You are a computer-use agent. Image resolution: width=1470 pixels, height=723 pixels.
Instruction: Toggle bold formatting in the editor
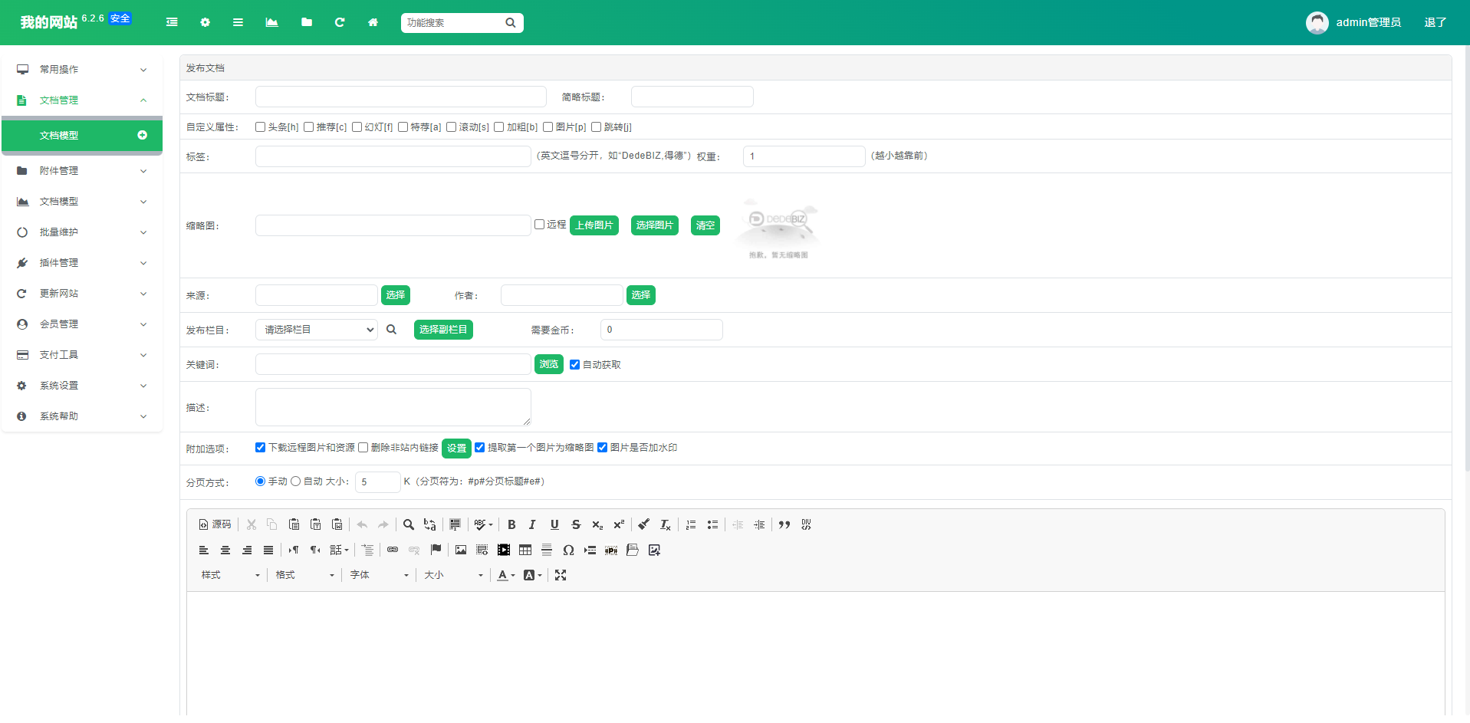(x=511, y=524)
